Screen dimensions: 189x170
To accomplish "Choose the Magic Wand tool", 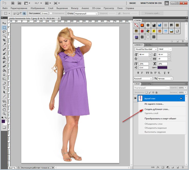I will (x=4, y=36).
